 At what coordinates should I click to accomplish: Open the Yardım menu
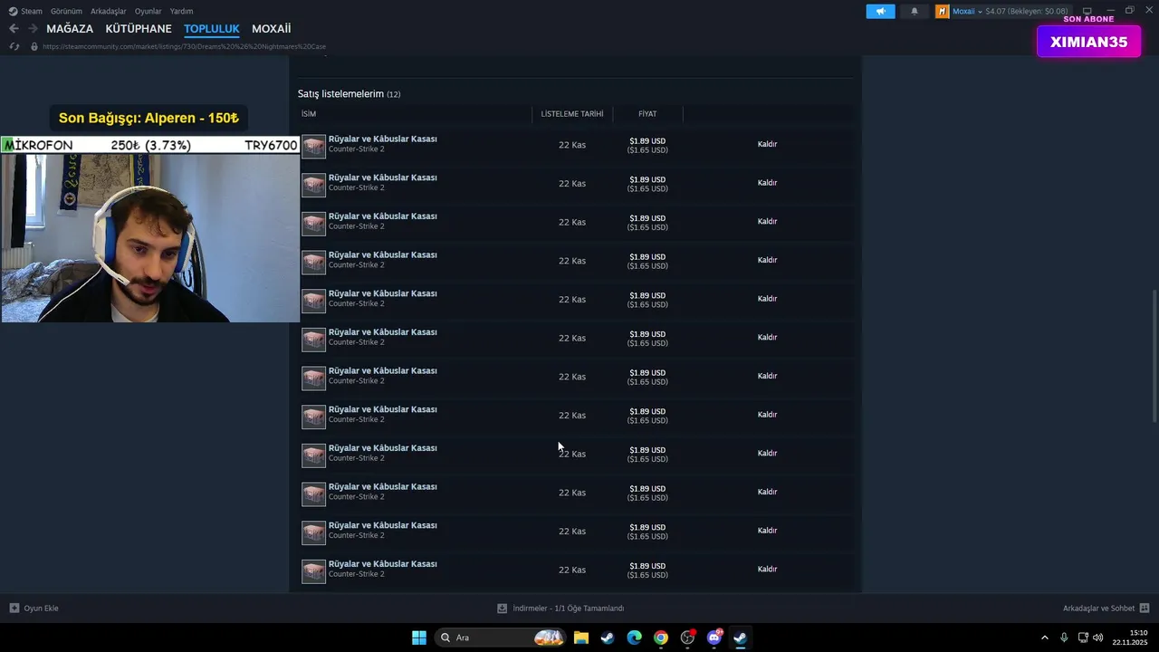point(181,12)
